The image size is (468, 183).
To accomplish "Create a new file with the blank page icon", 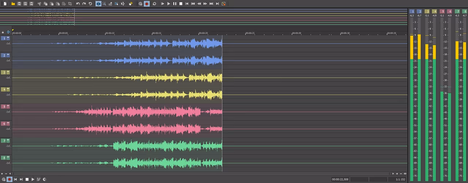I will [x=5, y=4].
